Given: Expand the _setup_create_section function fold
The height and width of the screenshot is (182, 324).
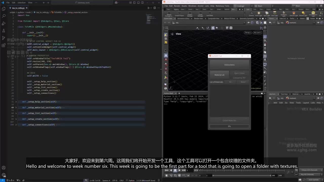Looking at the screenshot, I should 16,119.
